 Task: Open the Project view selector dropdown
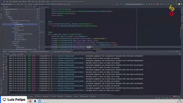click(x=7, y=7)
